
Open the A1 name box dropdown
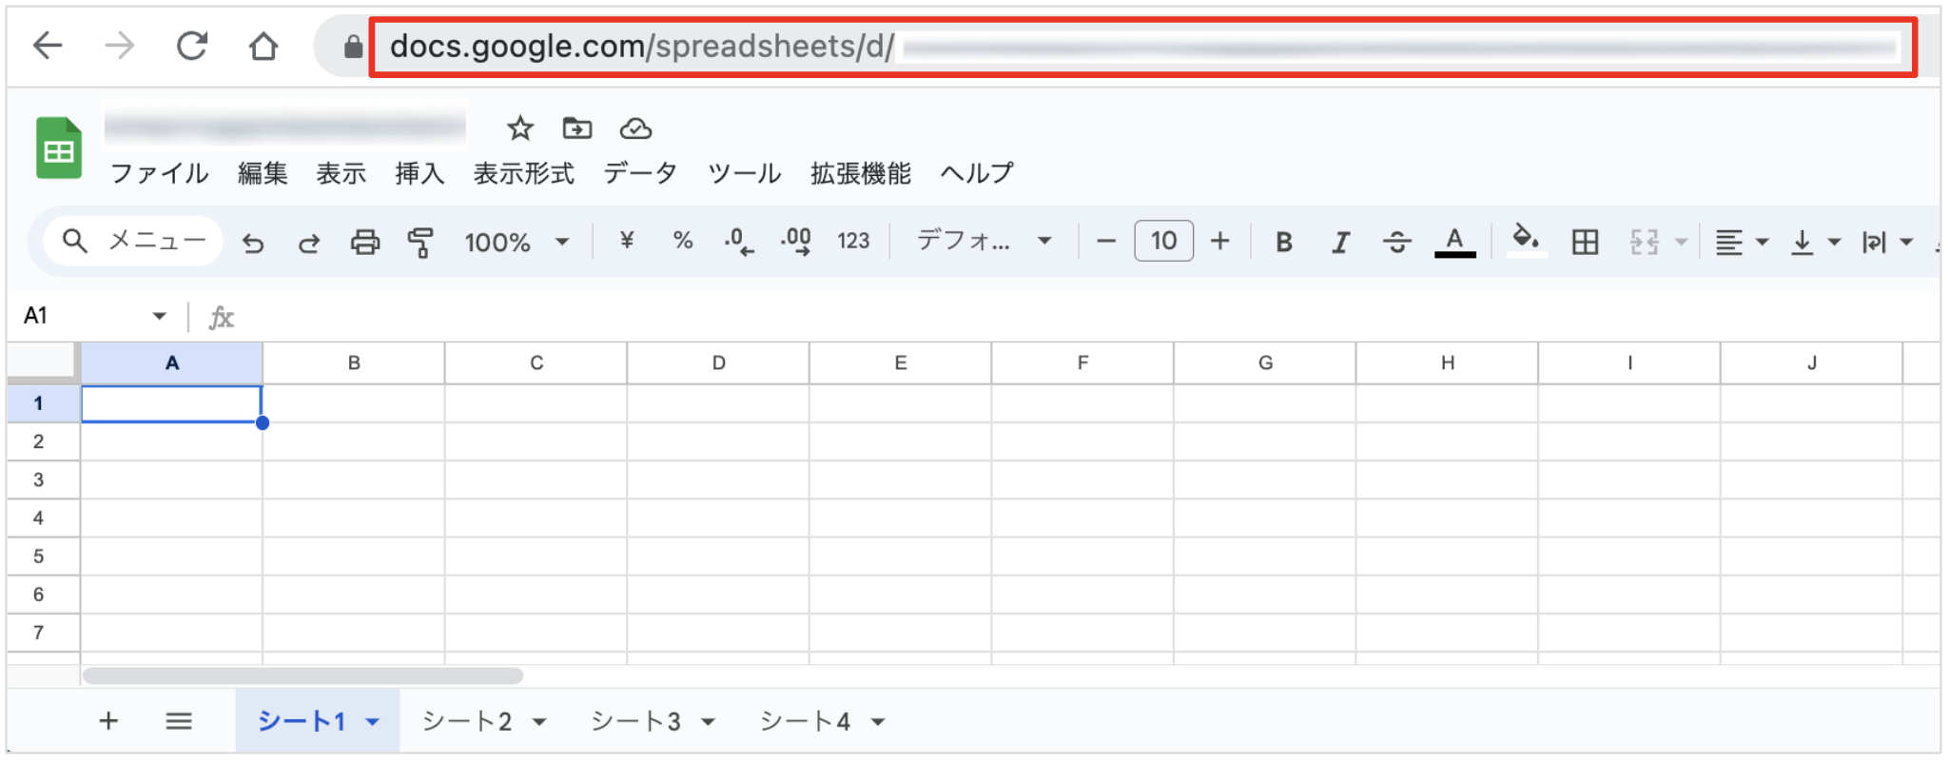coord(159,316)
